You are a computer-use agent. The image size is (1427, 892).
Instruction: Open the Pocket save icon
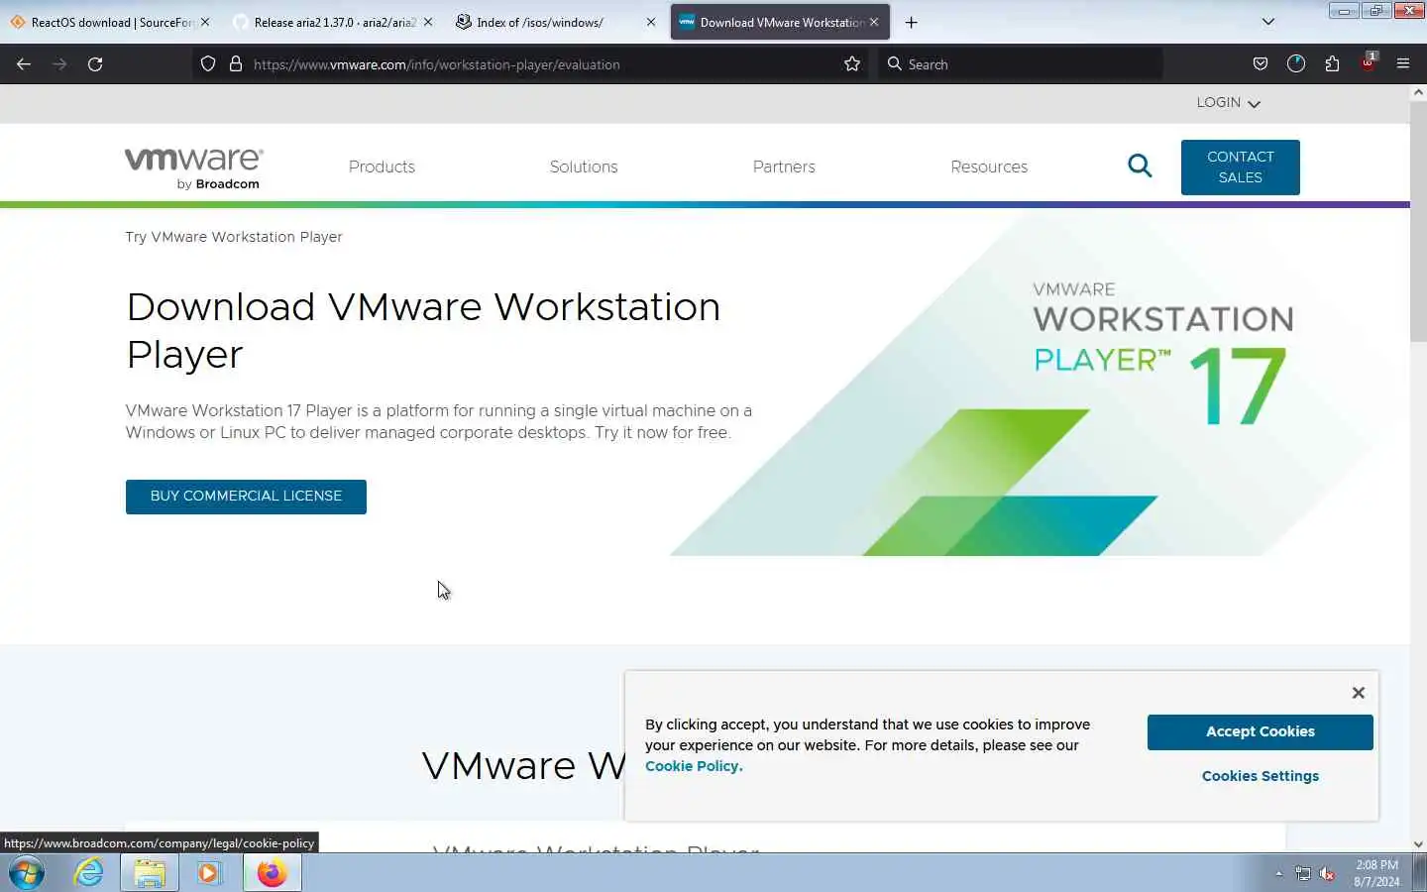(1261, 64)
